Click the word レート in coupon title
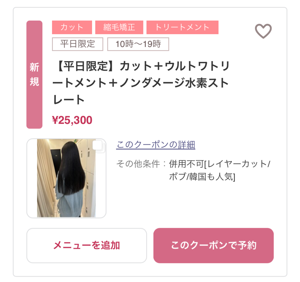This screenshot has height=282, width=300. click(x=69, y=100)
